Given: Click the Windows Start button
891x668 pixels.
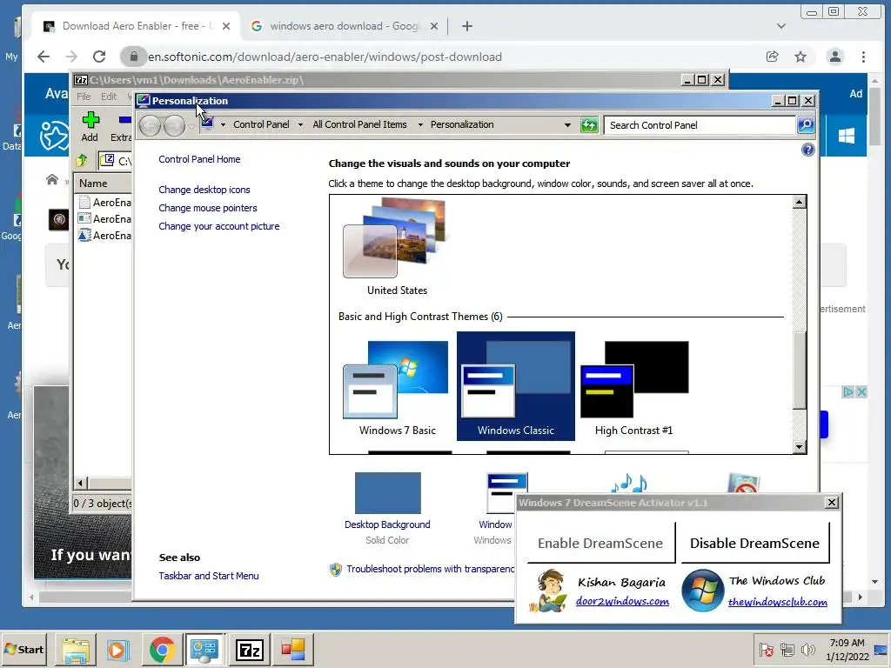Looking at the screenshot, I should [x=23, y=649].
